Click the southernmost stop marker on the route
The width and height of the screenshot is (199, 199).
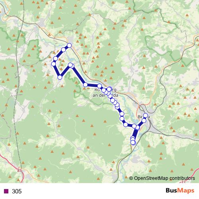133,142
